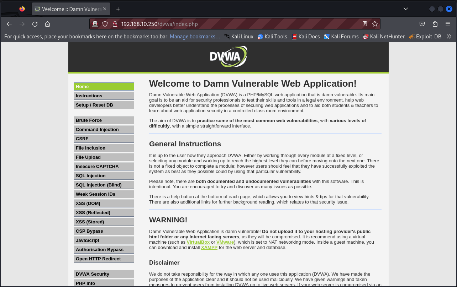Reload the current page

[35, 24]
